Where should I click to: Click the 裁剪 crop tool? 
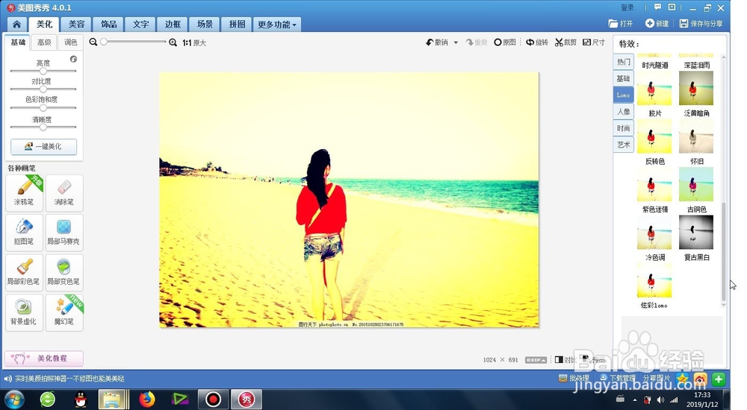565,42
